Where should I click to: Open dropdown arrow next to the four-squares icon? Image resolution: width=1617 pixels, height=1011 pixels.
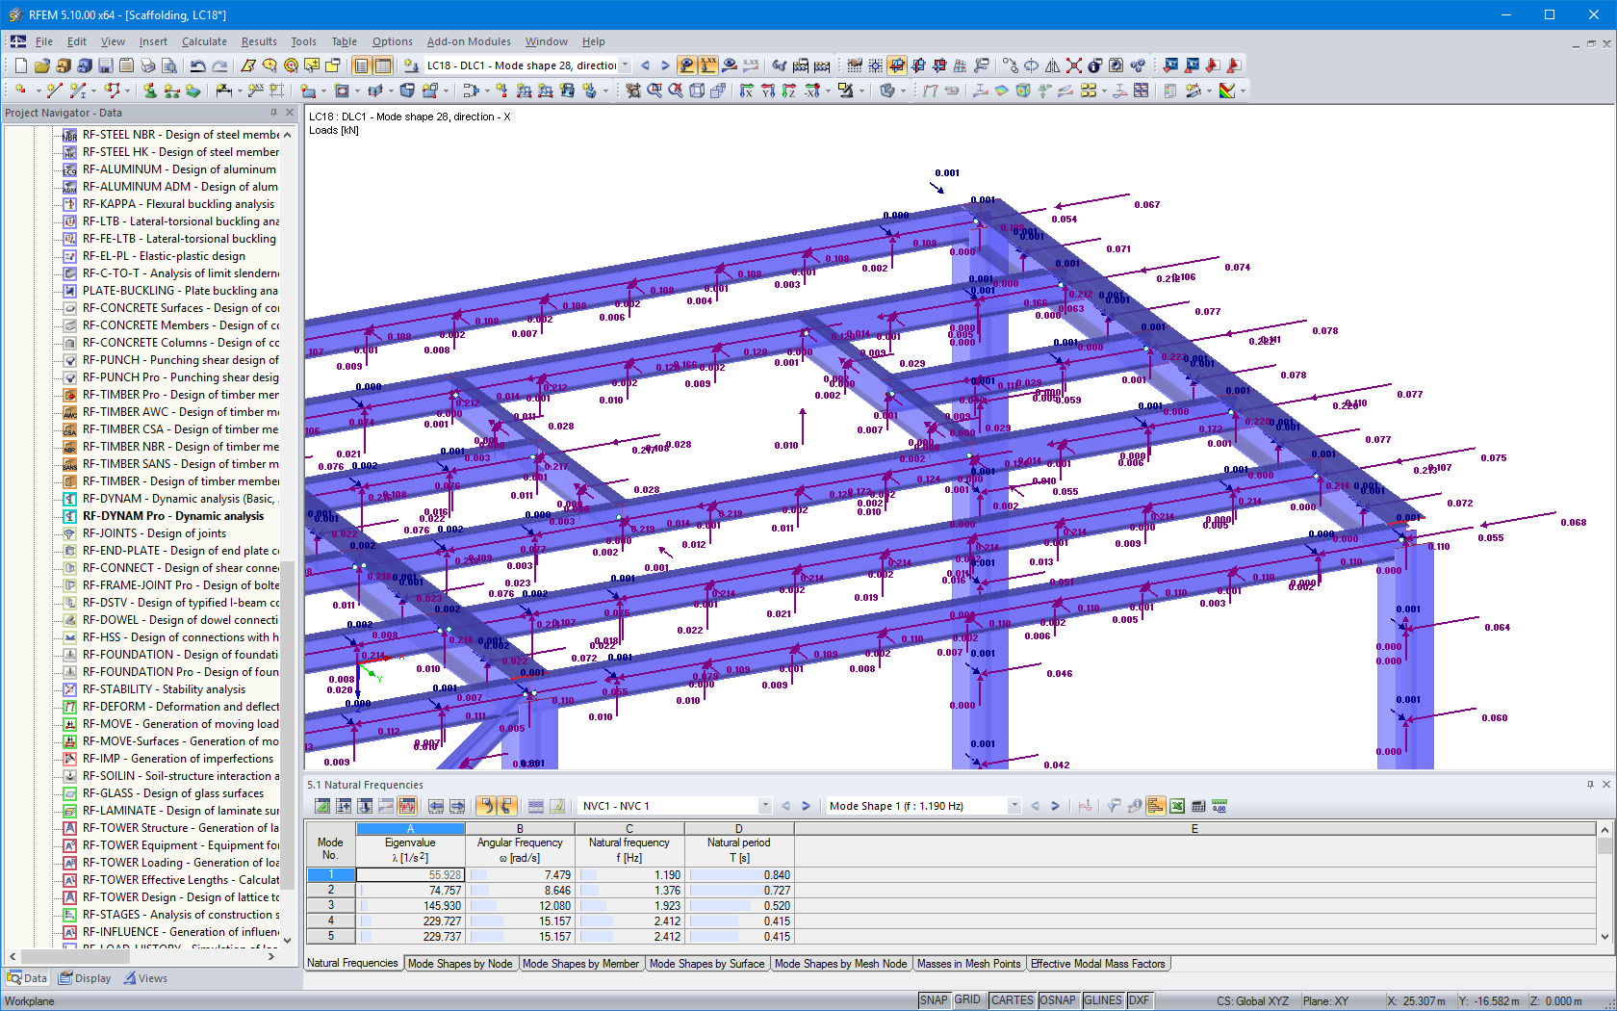[x=1104, y=91]
